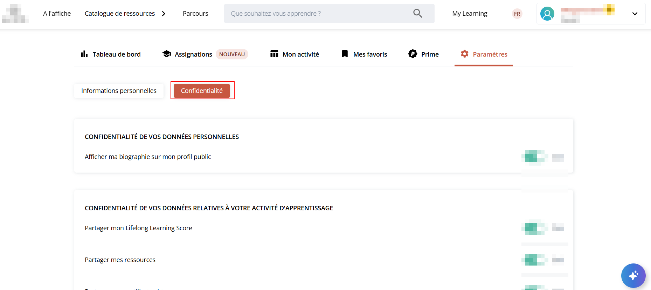
Task: Click 'Afficher ma biographie sur mon profil public' text
Action: [x=148, y=157]
